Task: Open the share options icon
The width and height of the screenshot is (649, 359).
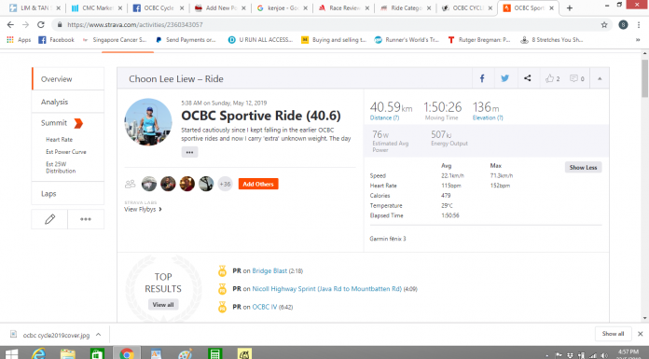Action: 528,78
